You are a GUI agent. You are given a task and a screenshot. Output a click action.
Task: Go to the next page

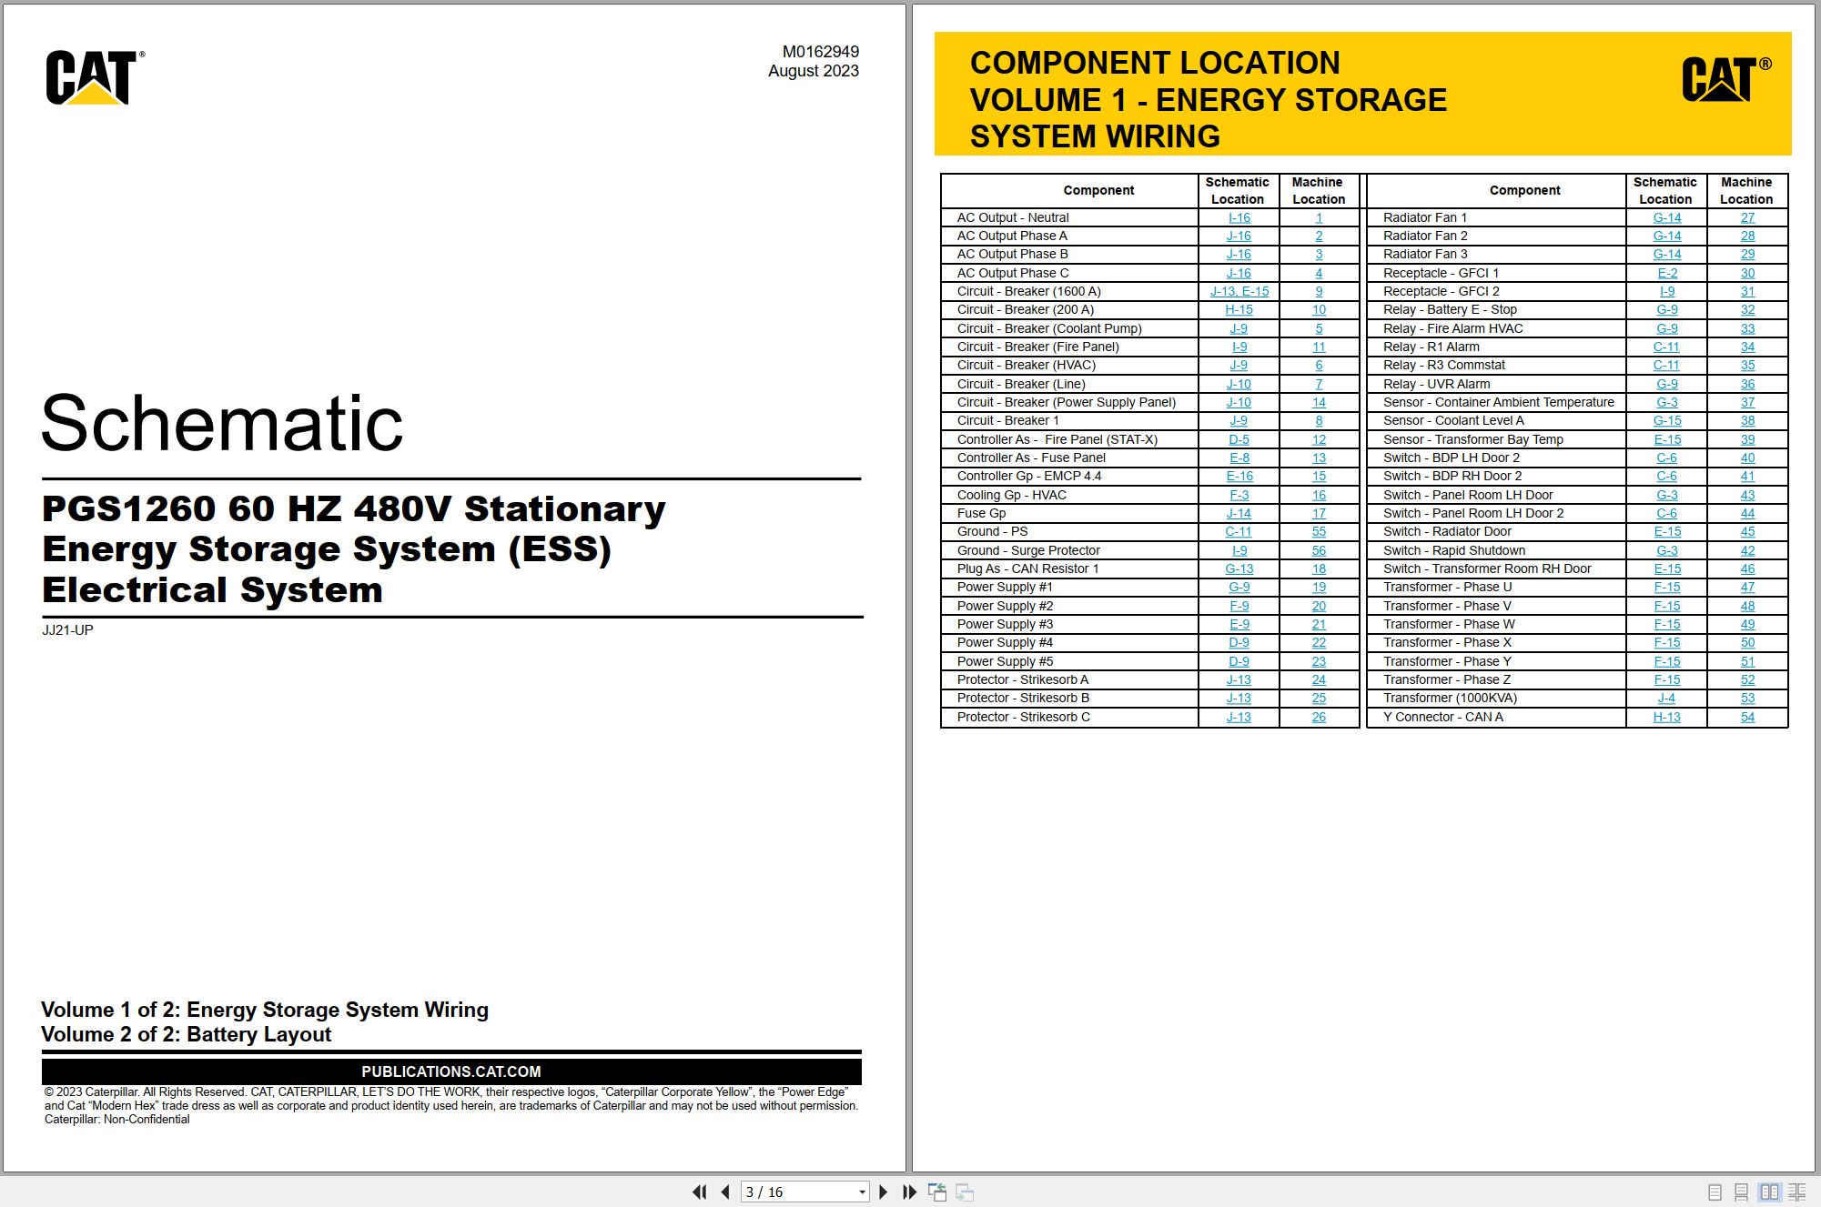pos(883,1192)
